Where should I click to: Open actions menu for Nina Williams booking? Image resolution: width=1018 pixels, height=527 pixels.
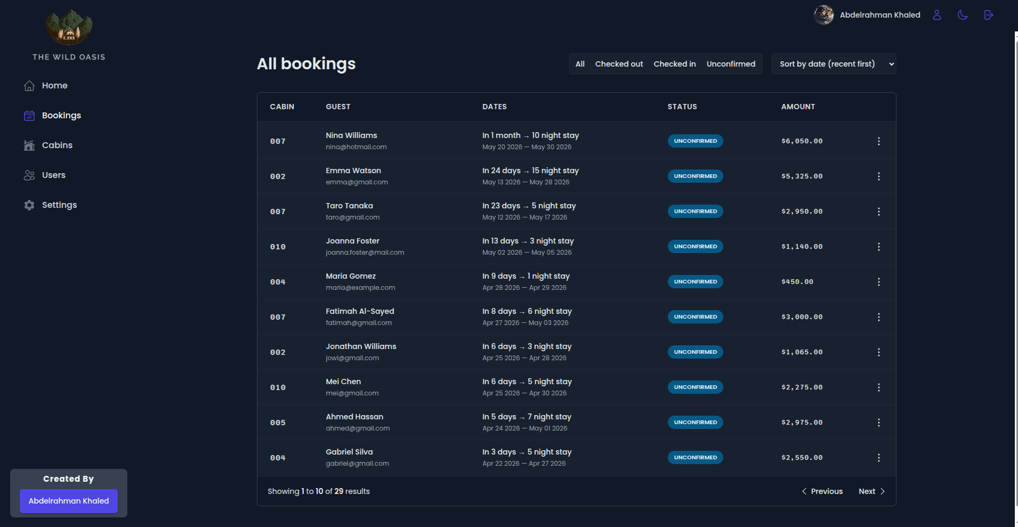click(x=879, y=141)
